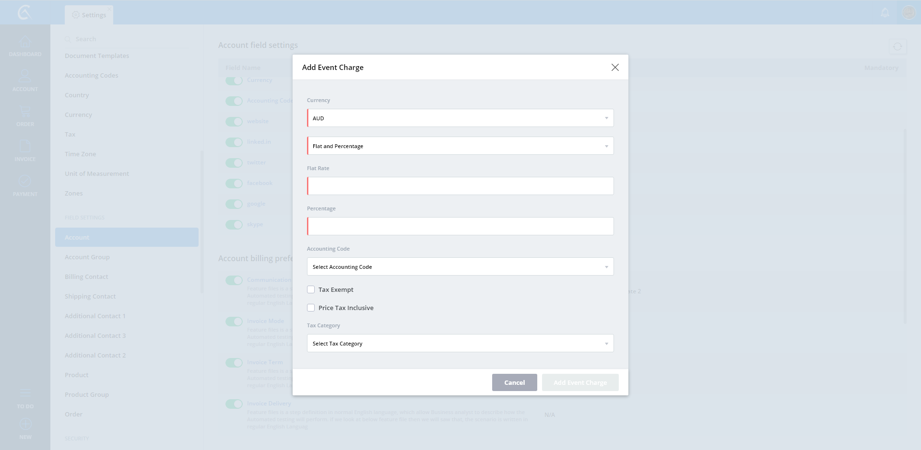Click the notification bell icon
The image size is (921, 450).
click(885, 12)
